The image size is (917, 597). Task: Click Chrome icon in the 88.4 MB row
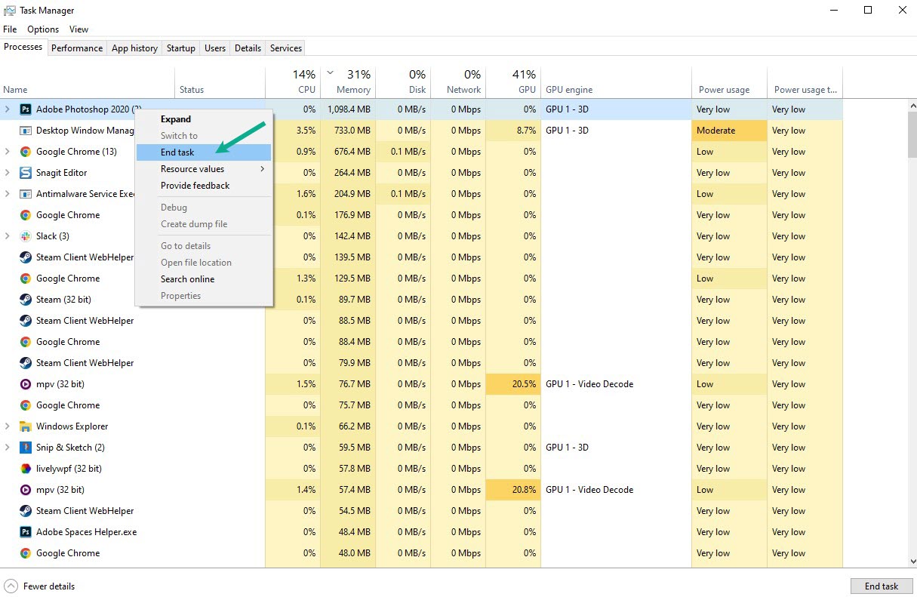pos(25,342)
